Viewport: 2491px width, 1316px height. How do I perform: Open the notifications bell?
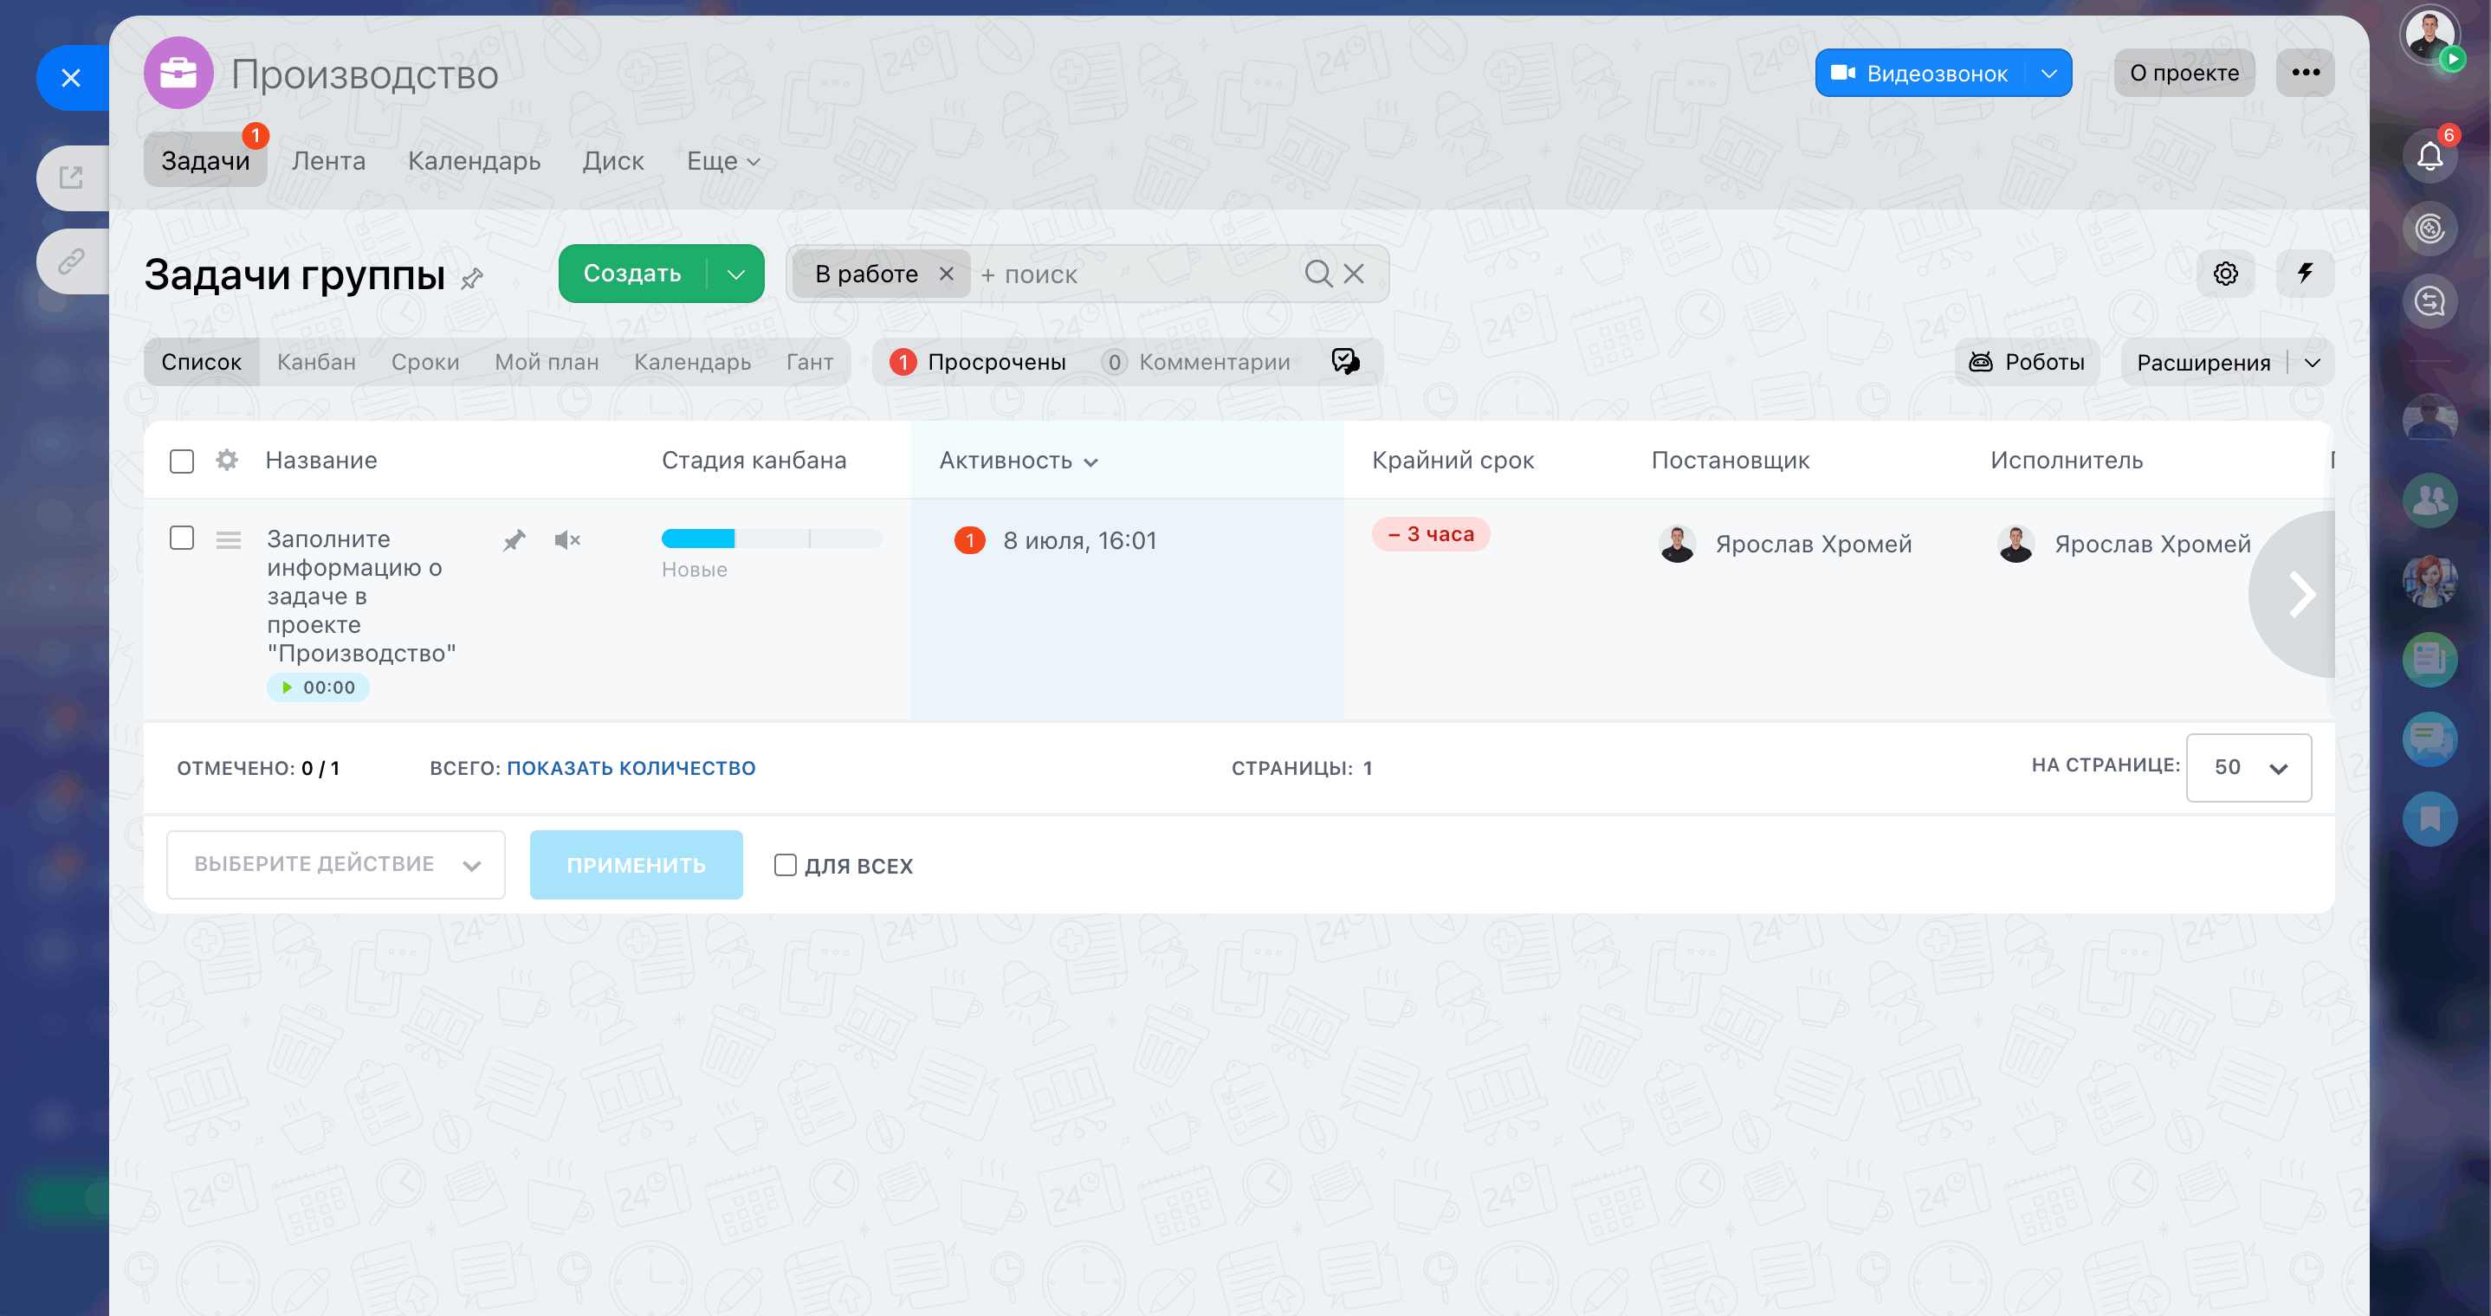[2430, 157]
